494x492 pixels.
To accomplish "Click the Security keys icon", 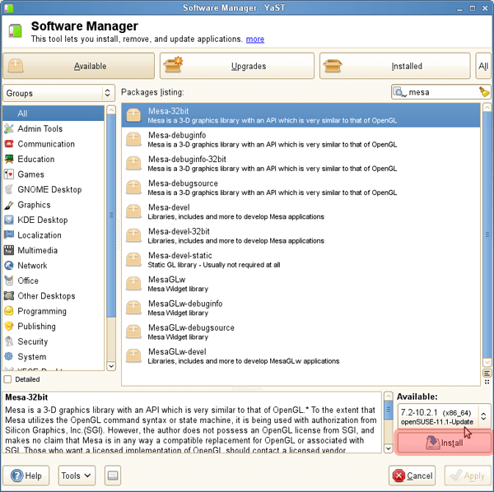I will 9,341.
